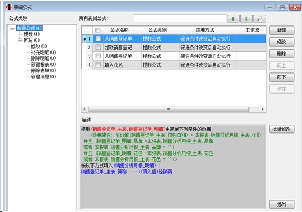The width and height of the screenshot is (302, 212).
Task: Click the row 1 current-row pointer indicator
Action: [x=85, y=39]
